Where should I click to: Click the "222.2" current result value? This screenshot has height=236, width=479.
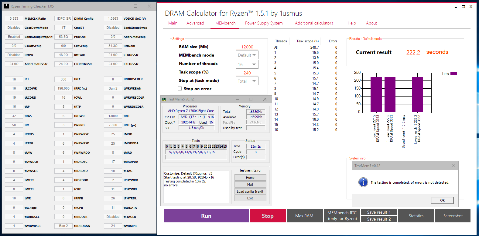coord(413,52)
